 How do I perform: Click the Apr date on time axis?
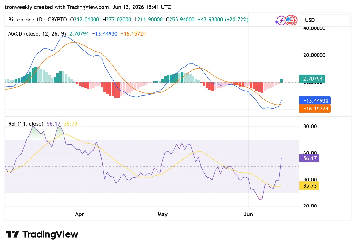(80, 214)
